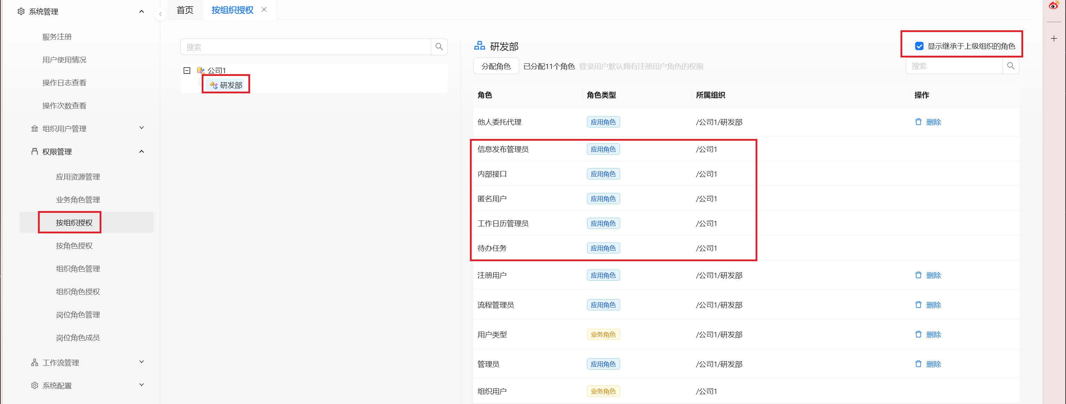Open the Weibo icon in browser sidebar
This screenshot has height=404, width=1066.
[x=1053, y=5]
